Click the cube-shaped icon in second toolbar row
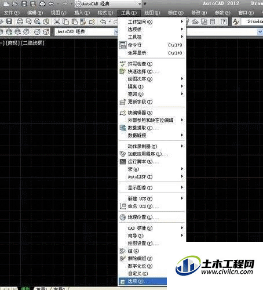Viewport: 263px width, 290px height. [x=37, y=32]
